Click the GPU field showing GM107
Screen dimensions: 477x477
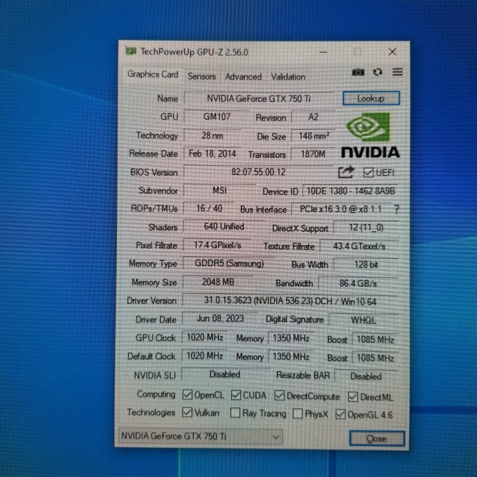coord(217,116)
